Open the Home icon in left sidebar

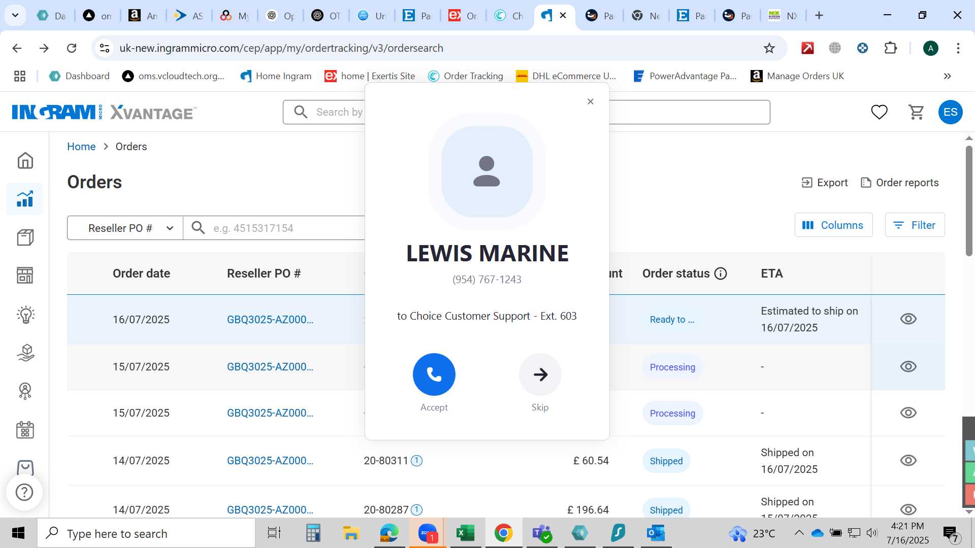click(x=25, y=160)
